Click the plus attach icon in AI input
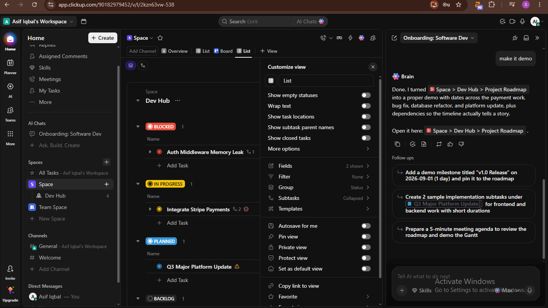This screenshot has height=308, width=548. coord(402,290)
